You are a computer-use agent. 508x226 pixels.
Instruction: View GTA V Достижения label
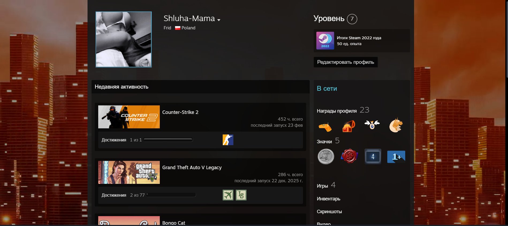click(114, 195)
